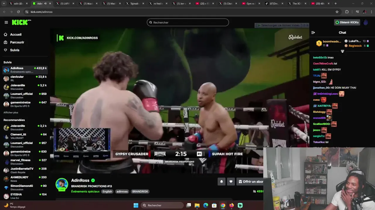The image size is (375, 210).
Task: Click username Scallion1600 in the chat
Action: tap(321, 124)
